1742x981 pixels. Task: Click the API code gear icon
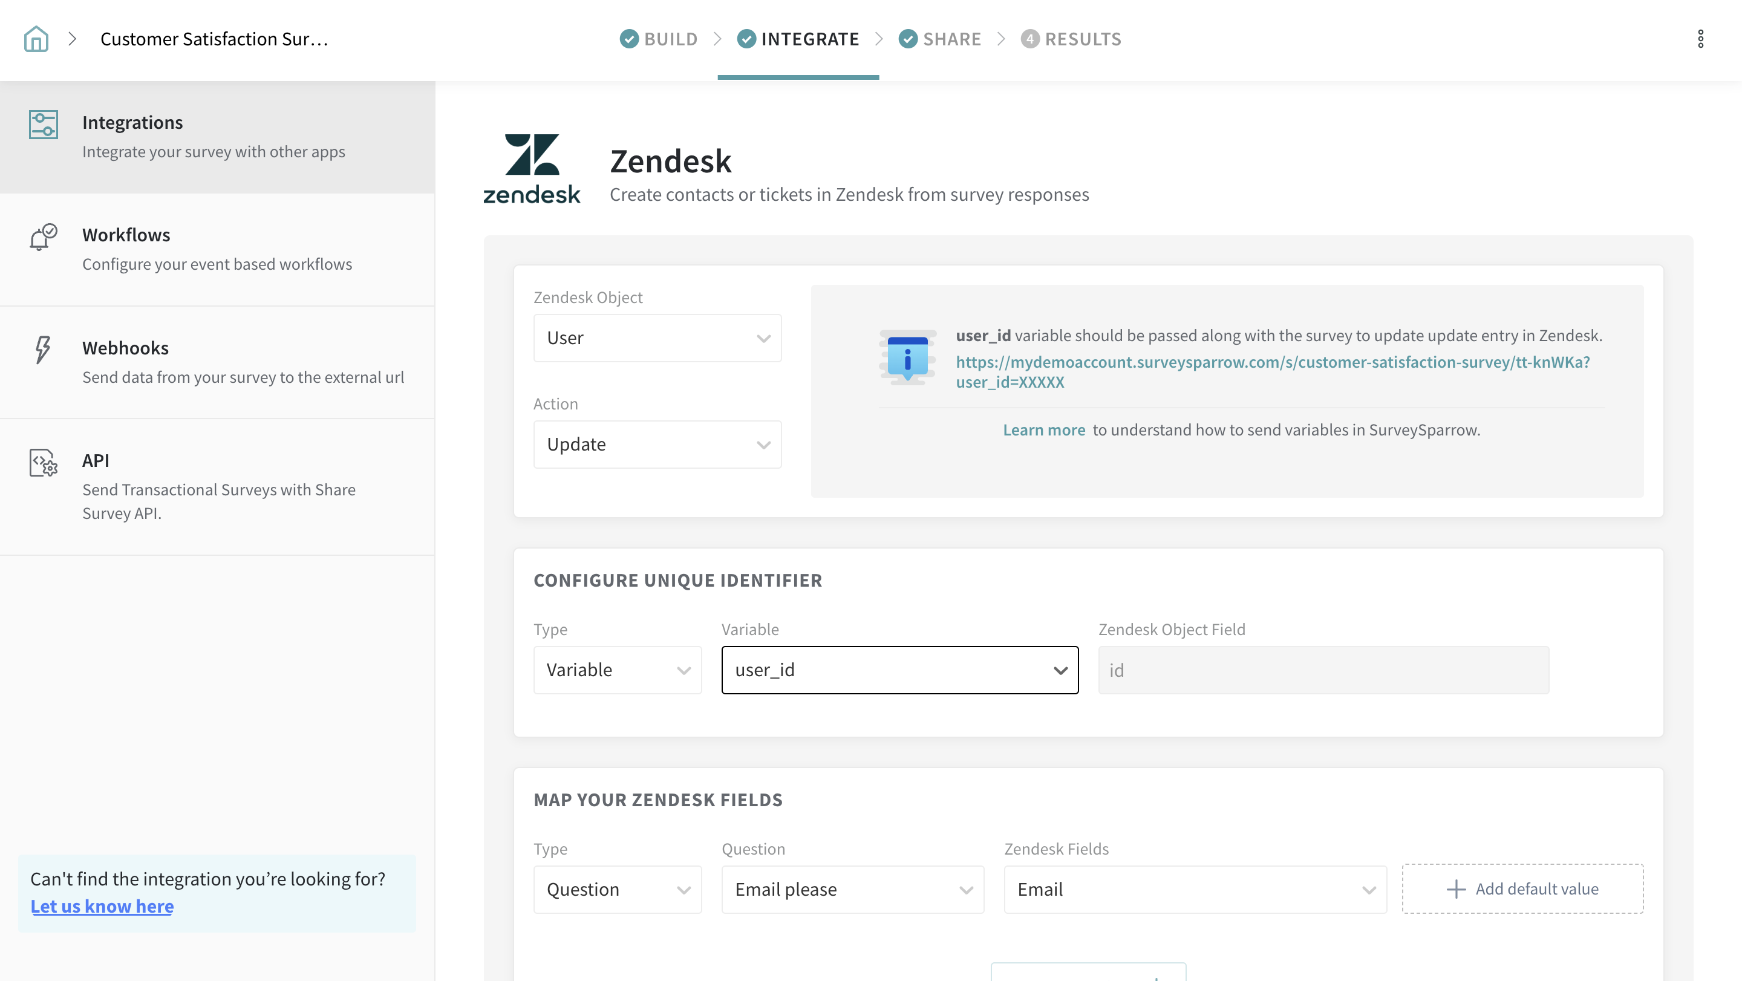(x=44, y=463)
